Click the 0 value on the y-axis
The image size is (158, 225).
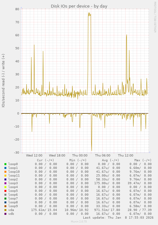click(x=18, y=113)
